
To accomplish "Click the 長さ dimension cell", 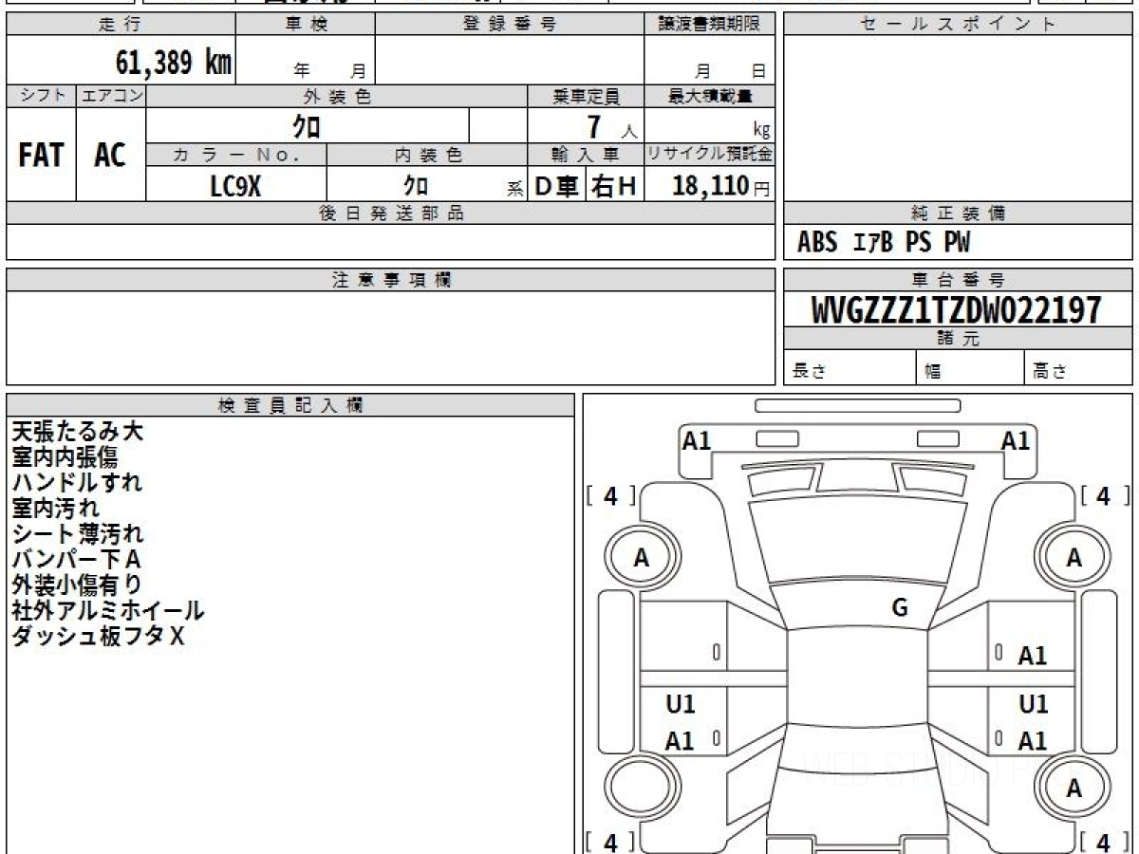I will (x=850, y=368).
